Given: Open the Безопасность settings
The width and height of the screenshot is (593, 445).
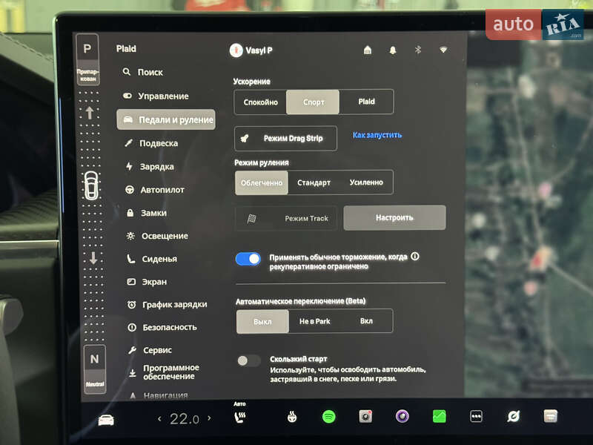Looking at the screenshot, I should (162, 327).
